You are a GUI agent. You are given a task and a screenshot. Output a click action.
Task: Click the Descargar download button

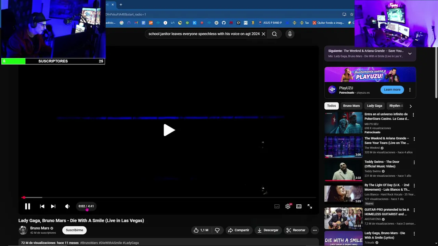[268, 230]
